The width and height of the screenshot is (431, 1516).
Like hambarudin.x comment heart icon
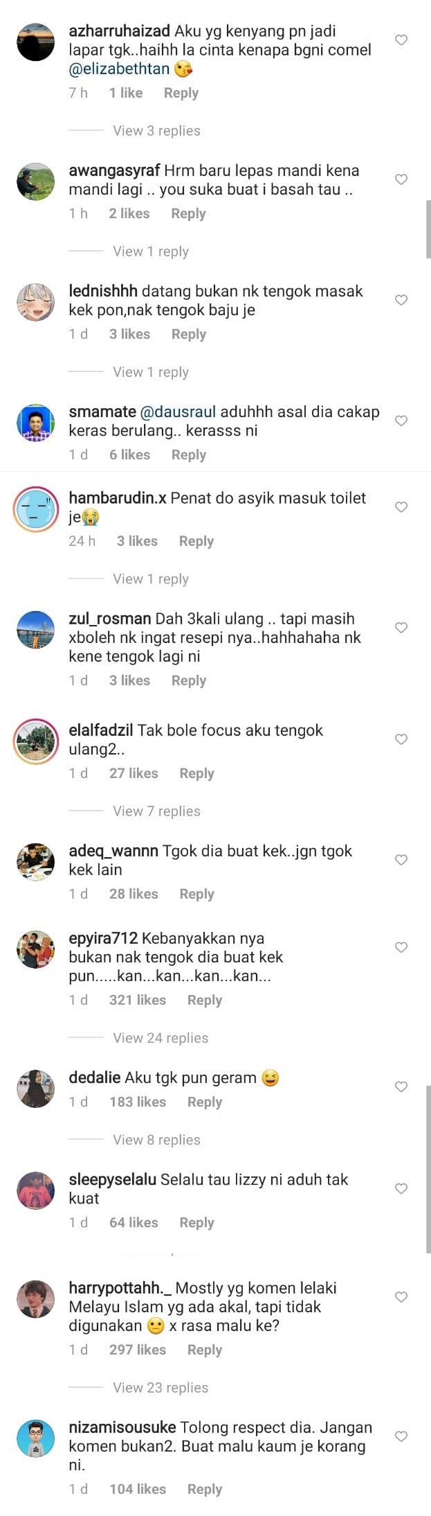(x=401, y=507)
